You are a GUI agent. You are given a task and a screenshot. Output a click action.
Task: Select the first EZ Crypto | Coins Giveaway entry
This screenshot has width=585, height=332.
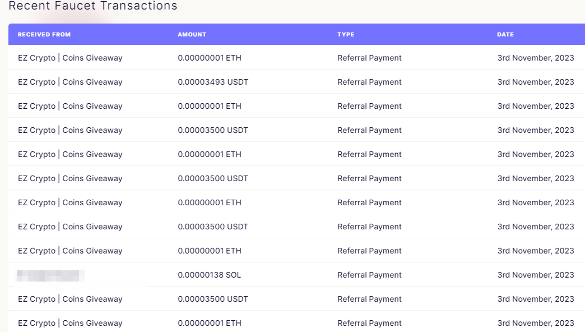coord(70,58)
